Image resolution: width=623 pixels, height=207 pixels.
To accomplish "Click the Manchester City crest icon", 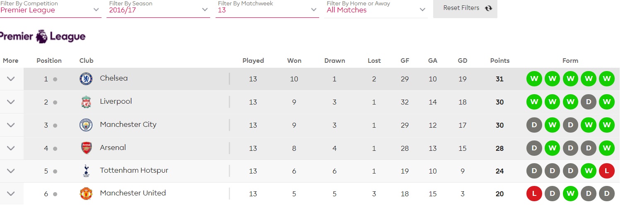I will [86, 125].
